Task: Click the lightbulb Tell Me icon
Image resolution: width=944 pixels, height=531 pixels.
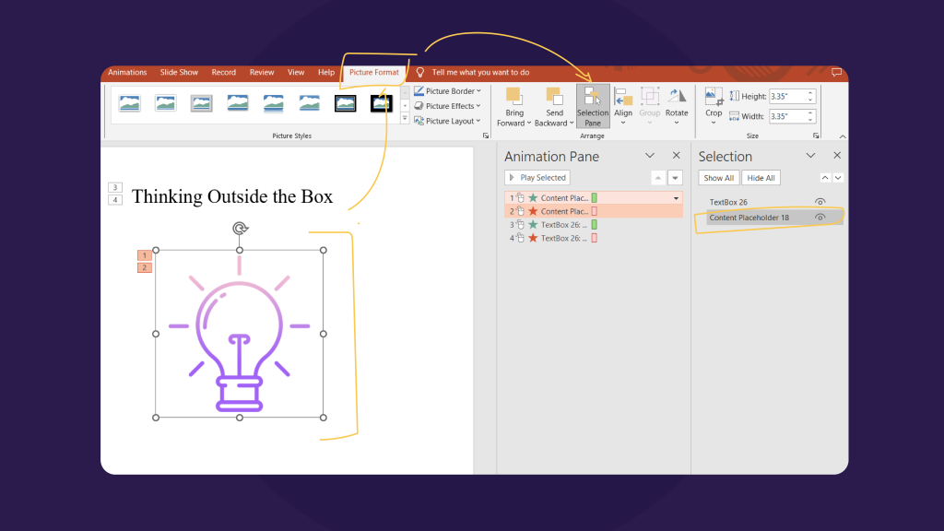Action: pyautogui.click(x=420, y=72)
